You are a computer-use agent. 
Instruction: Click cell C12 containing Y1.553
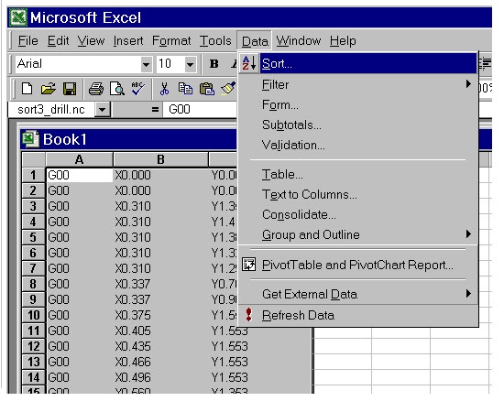[260, 346]
